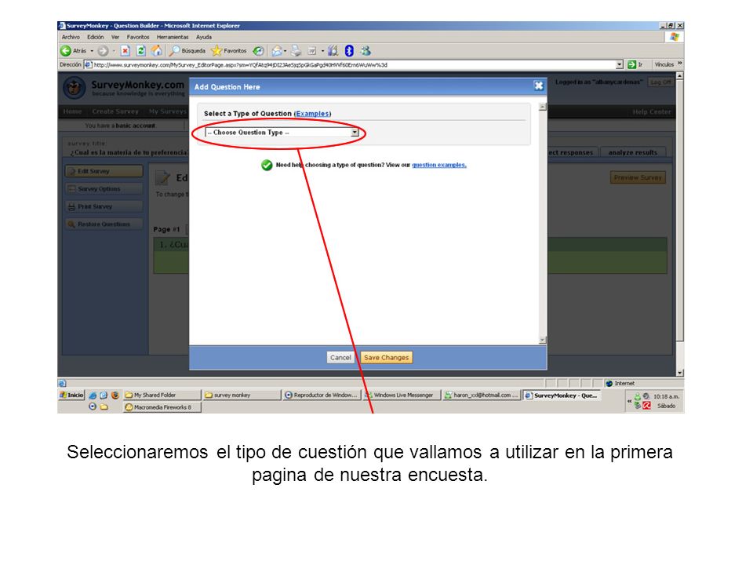Click dialog scrollbar up arrow
This screenshot has height=565, width=753.
pos(542,107)
